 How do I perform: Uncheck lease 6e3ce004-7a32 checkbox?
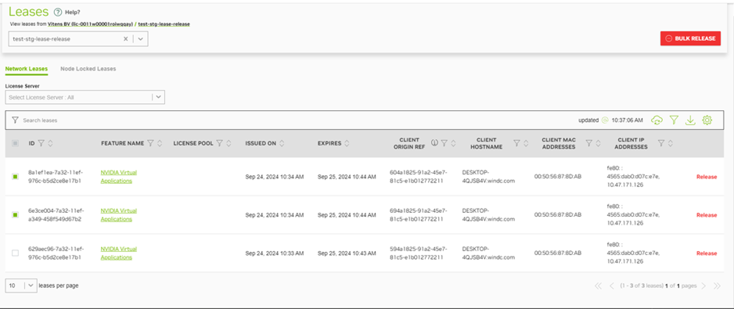click(x=15, y=215)
